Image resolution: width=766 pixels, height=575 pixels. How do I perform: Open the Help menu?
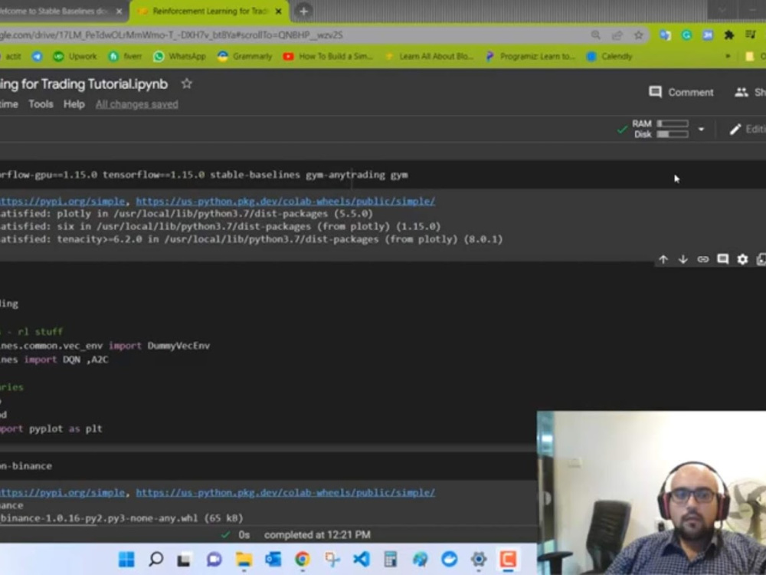click(x=74, y=104)
